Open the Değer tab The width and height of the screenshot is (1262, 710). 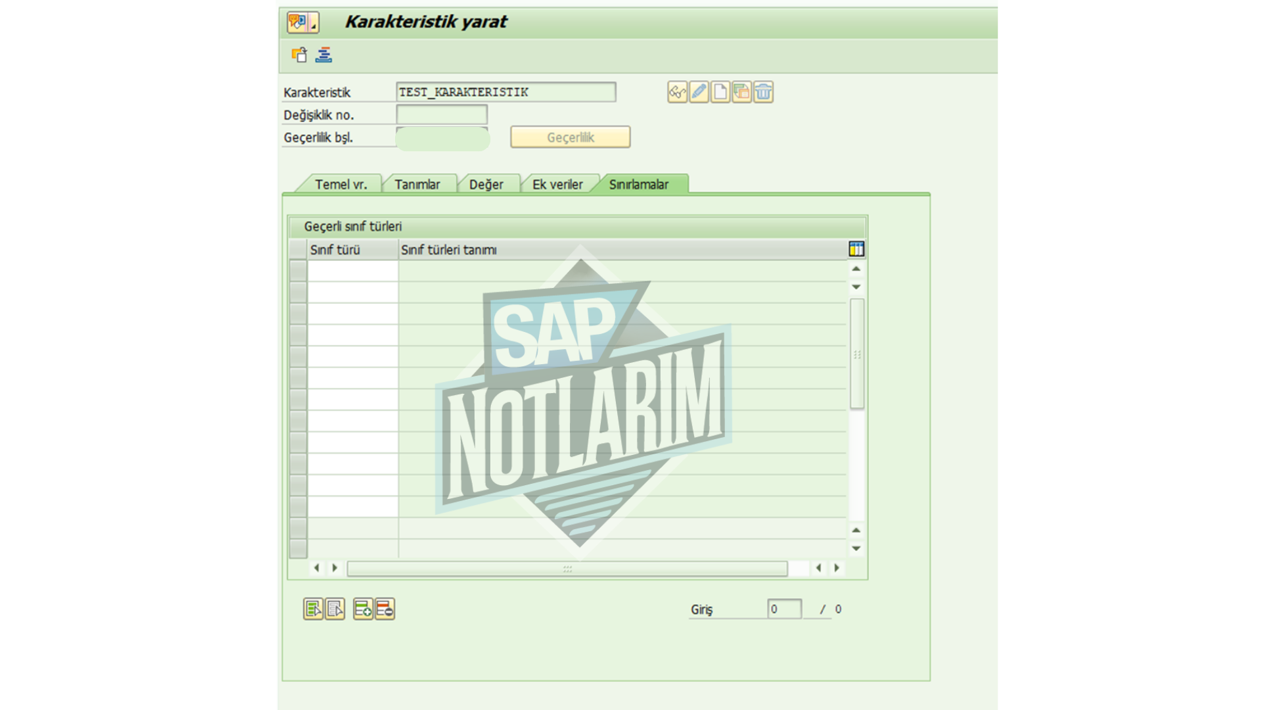486,185
